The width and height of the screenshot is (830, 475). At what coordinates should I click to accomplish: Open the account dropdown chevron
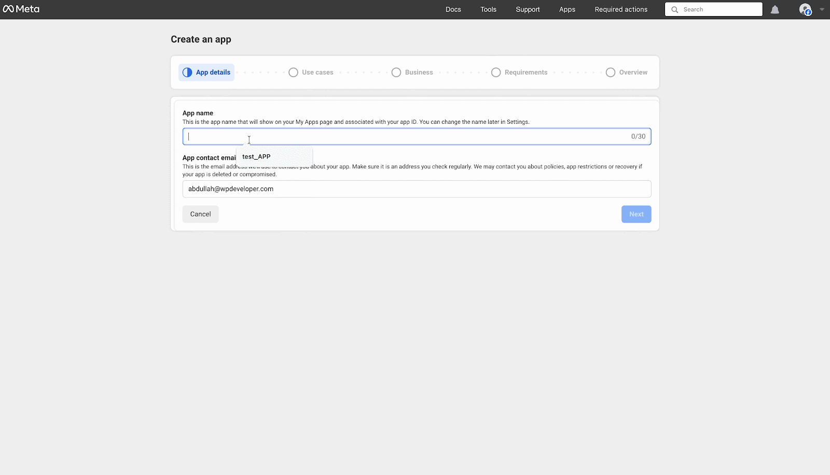pos(821,9)
